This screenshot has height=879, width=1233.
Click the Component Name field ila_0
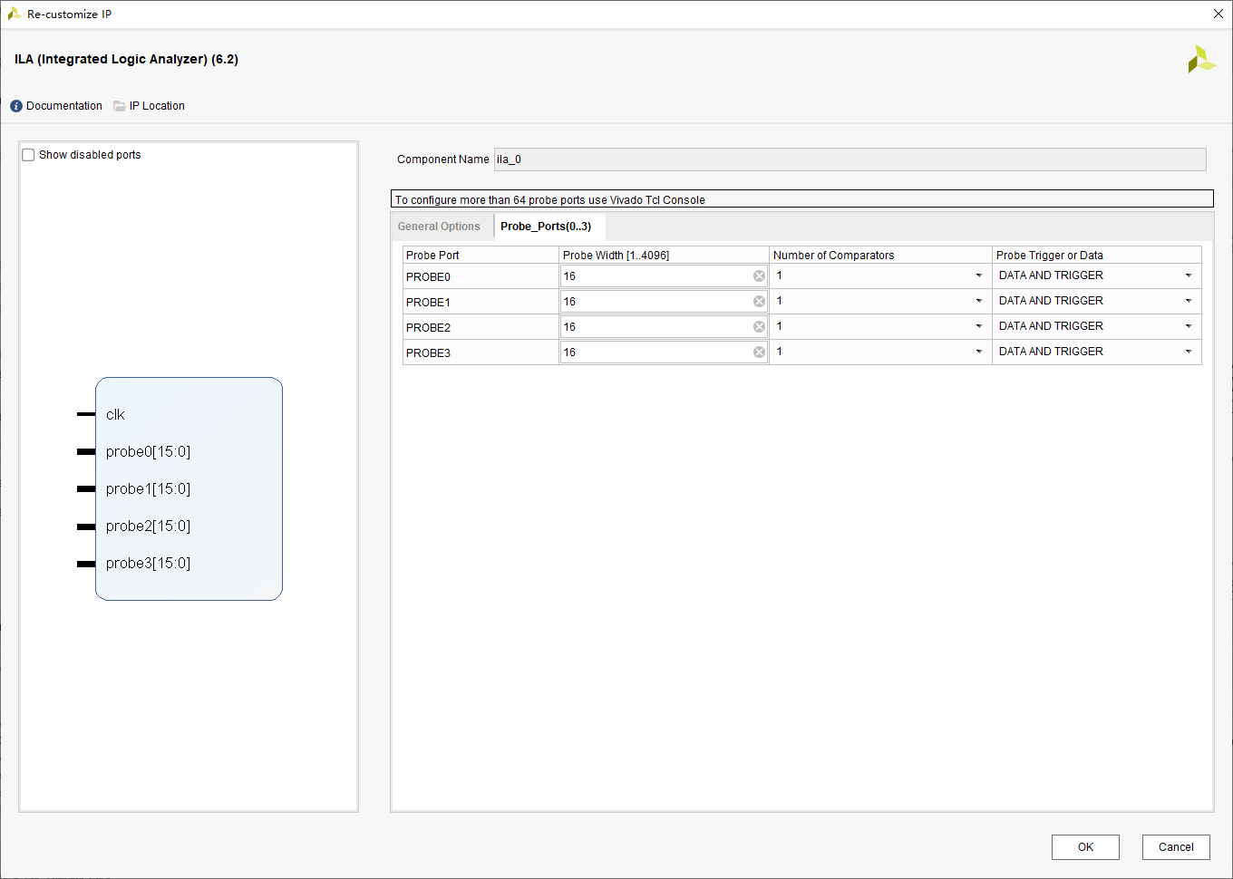[850, 159]
